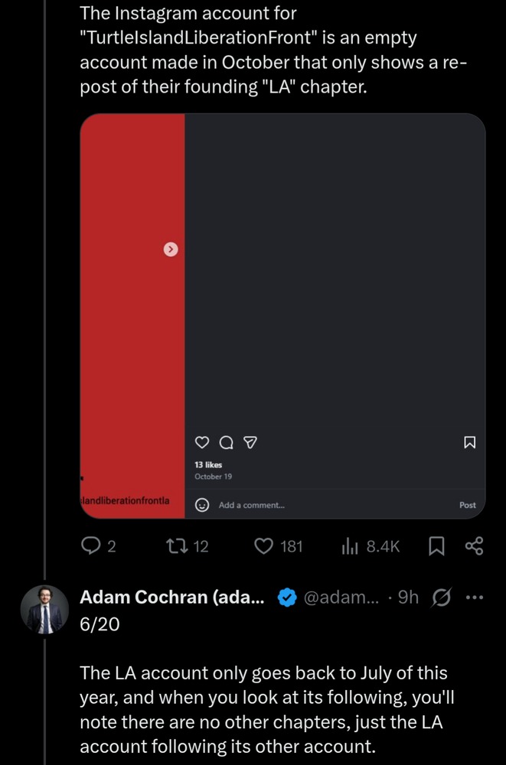The width and height of the screenshot is (506, 765).
Task: Click the next arrow on red image
Action: [171, 249]
